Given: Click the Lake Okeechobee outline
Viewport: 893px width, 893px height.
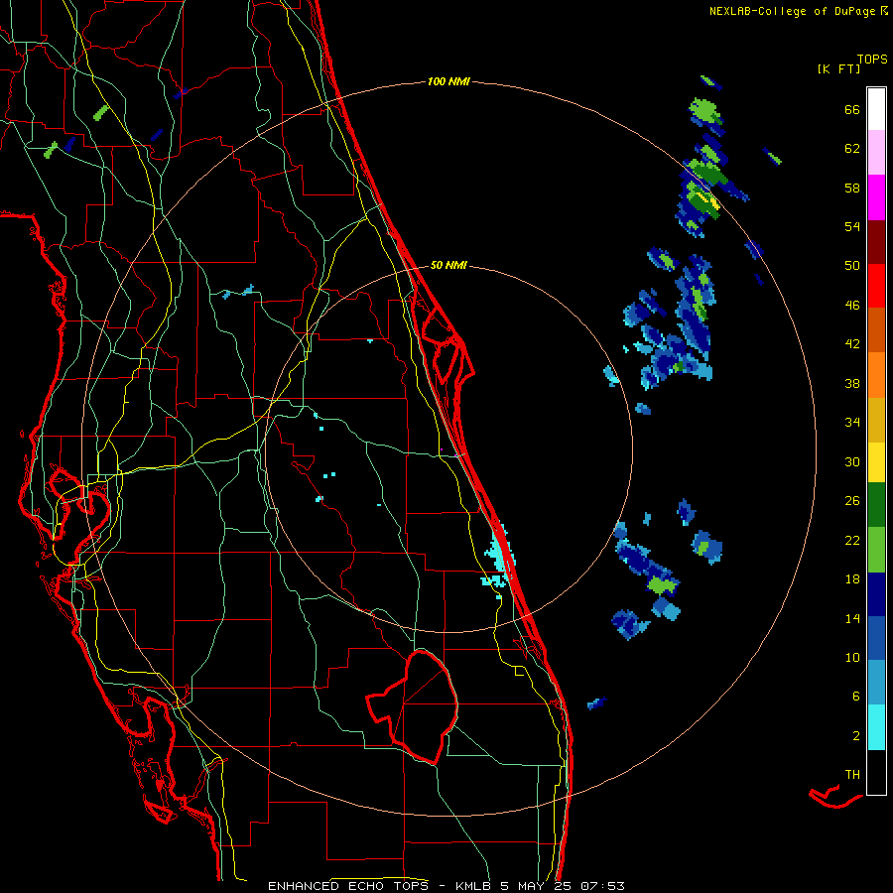Looking at the screenshot, I should [x=413, y=706].
